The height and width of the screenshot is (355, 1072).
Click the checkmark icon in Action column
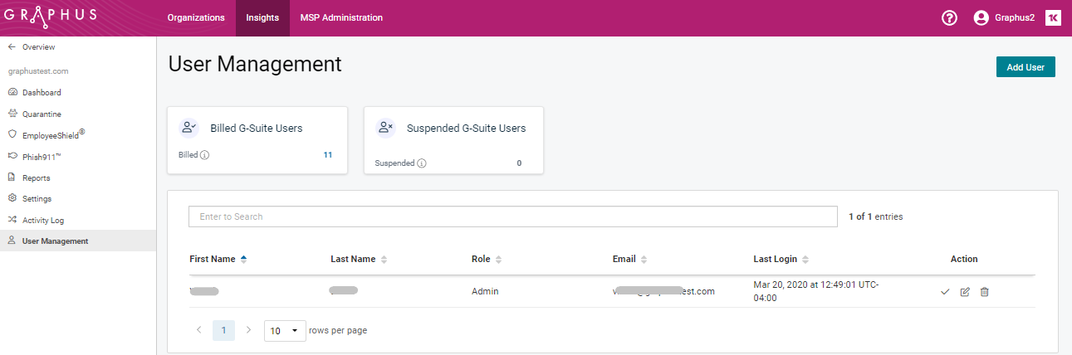tap(945, 292)
